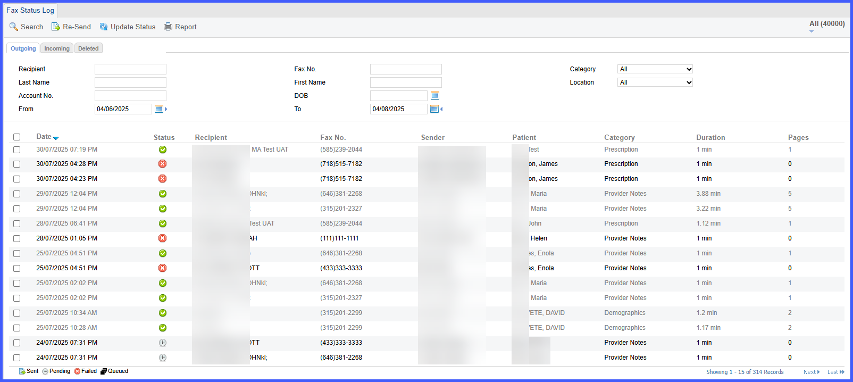Screen dimensions: 853x382
Task: Click the Failed legend icon
Action: click(x=77, y=371)
